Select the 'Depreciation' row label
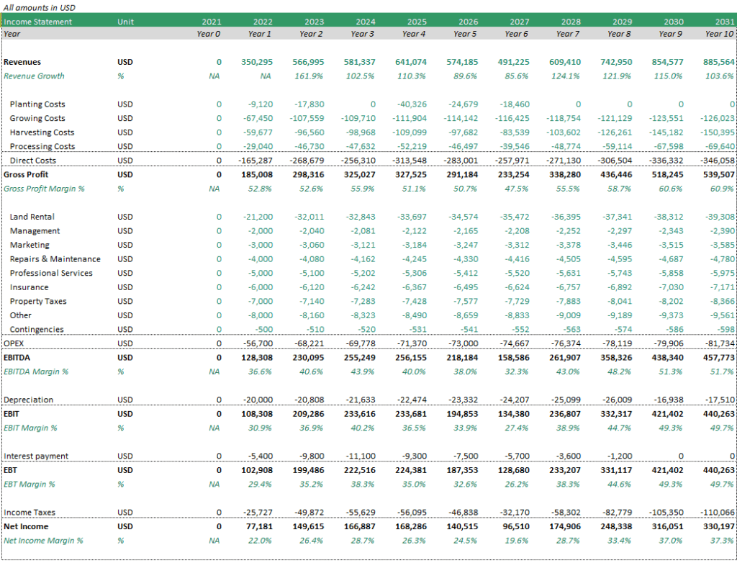737x563 pixels. 28,400
